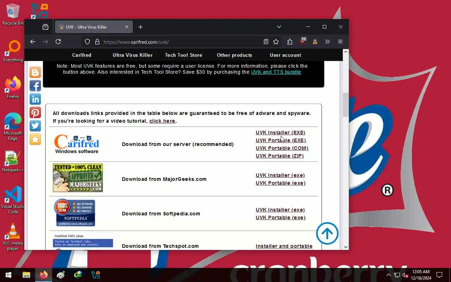Click Softpedia UVK Portable (exe) link

point(280,217)
